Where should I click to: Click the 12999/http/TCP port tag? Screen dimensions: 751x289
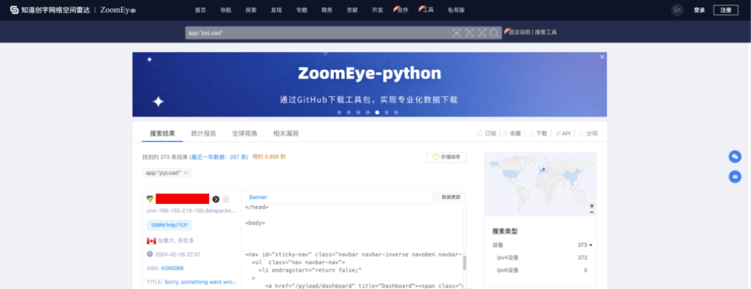click(x=169, y=225)
